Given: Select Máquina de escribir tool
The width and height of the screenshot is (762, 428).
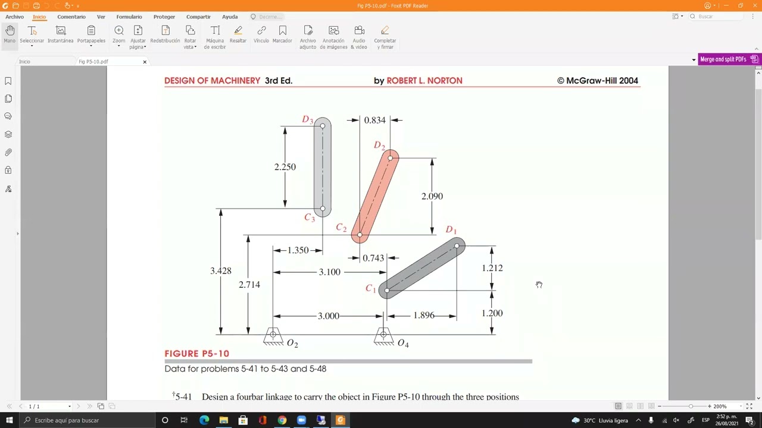Looking at the screenshot, I should 215,37.
